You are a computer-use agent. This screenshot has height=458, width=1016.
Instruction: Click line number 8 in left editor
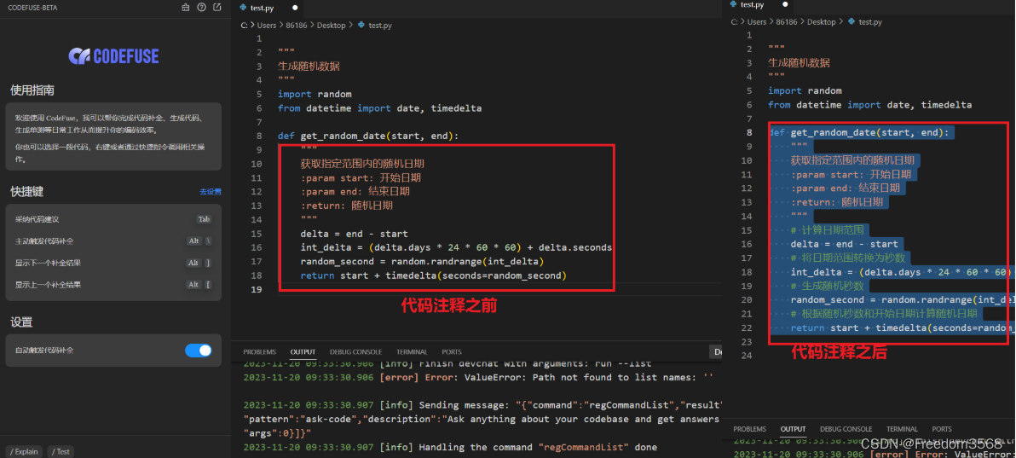[x=258, y=136]
